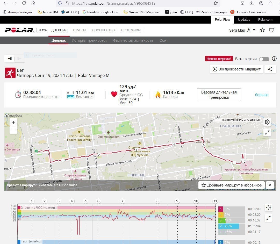Click the green route start marker on the map

[x=36, y=151]
